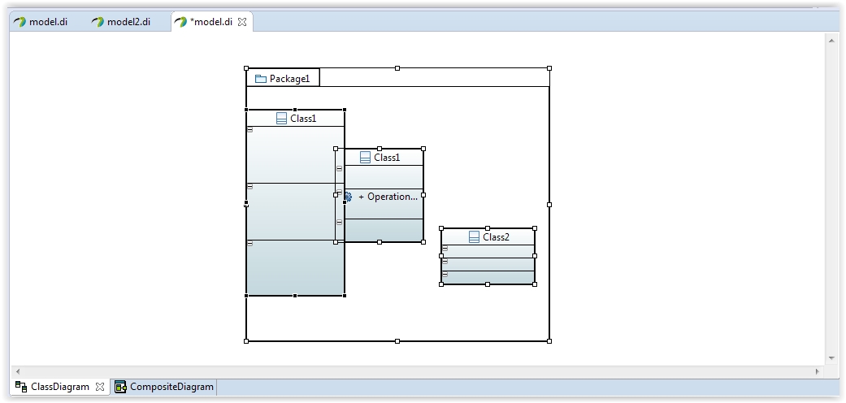
Task: Select the small Class1 name label
Action: (x=387, y=158)
